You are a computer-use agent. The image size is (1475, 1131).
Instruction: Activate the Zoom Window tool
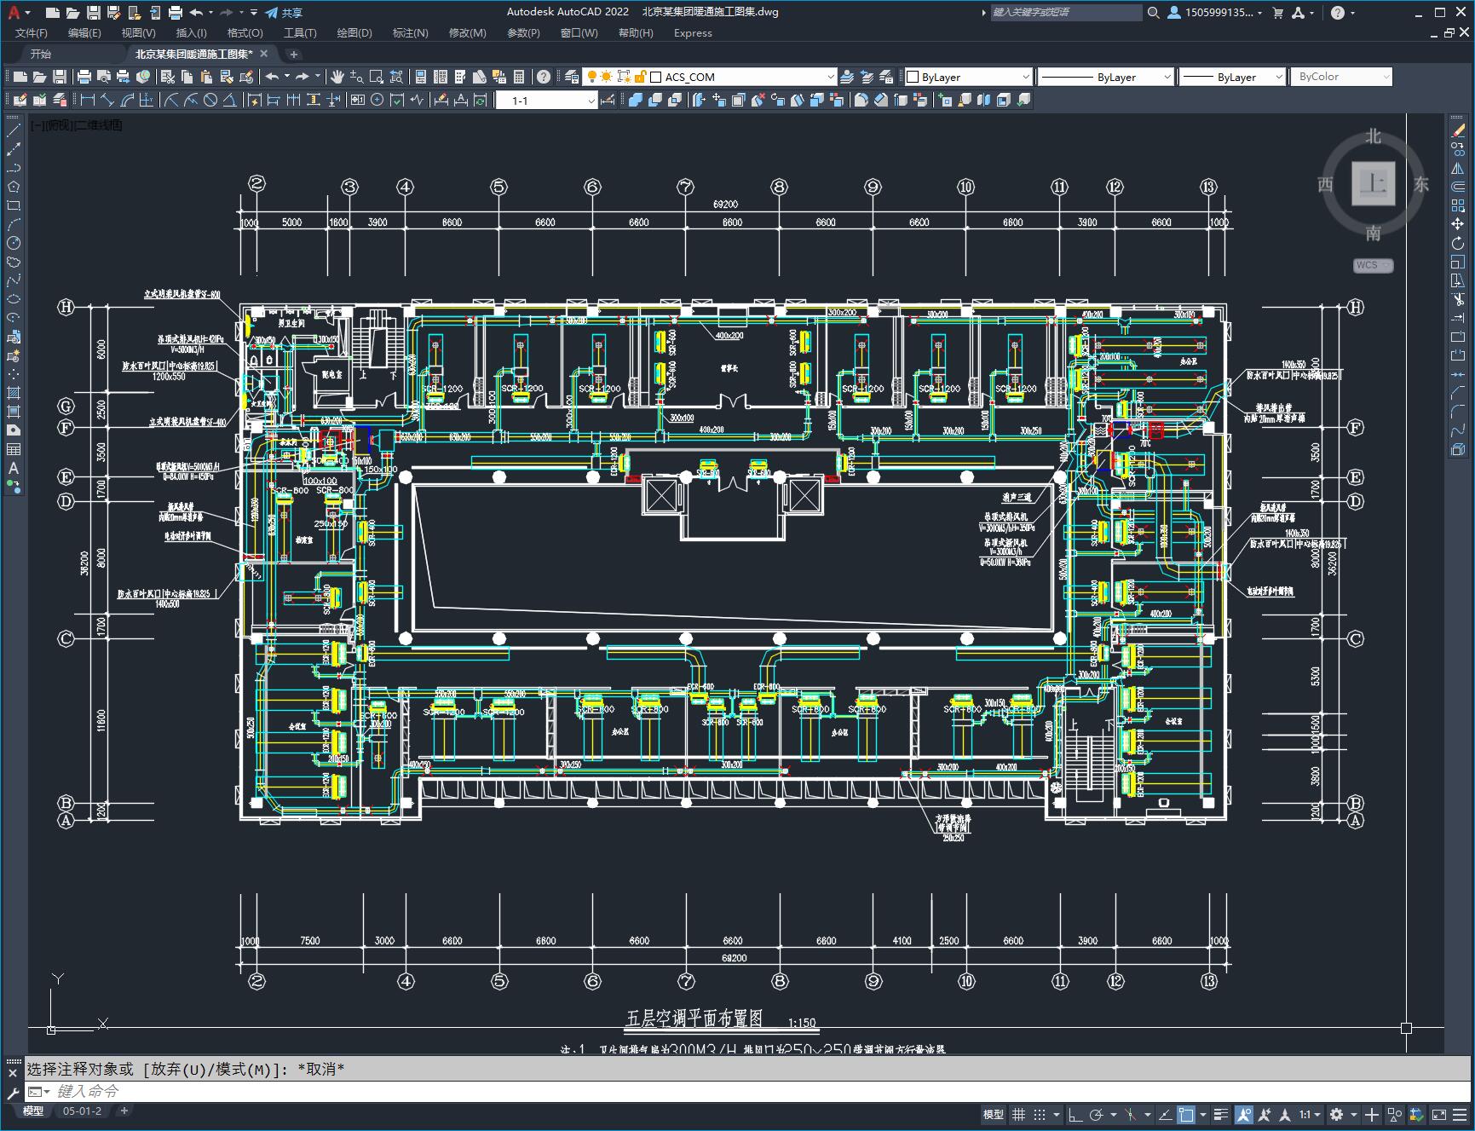(376, 77)
